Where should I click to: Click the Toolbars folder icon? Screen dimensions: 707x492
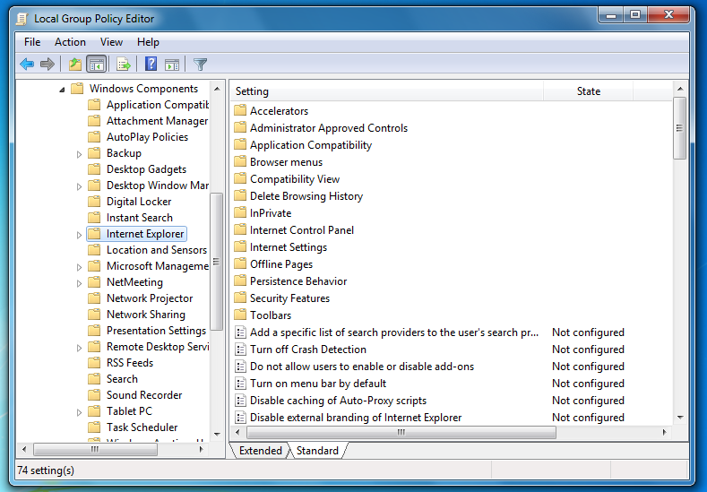click(240, 315)
